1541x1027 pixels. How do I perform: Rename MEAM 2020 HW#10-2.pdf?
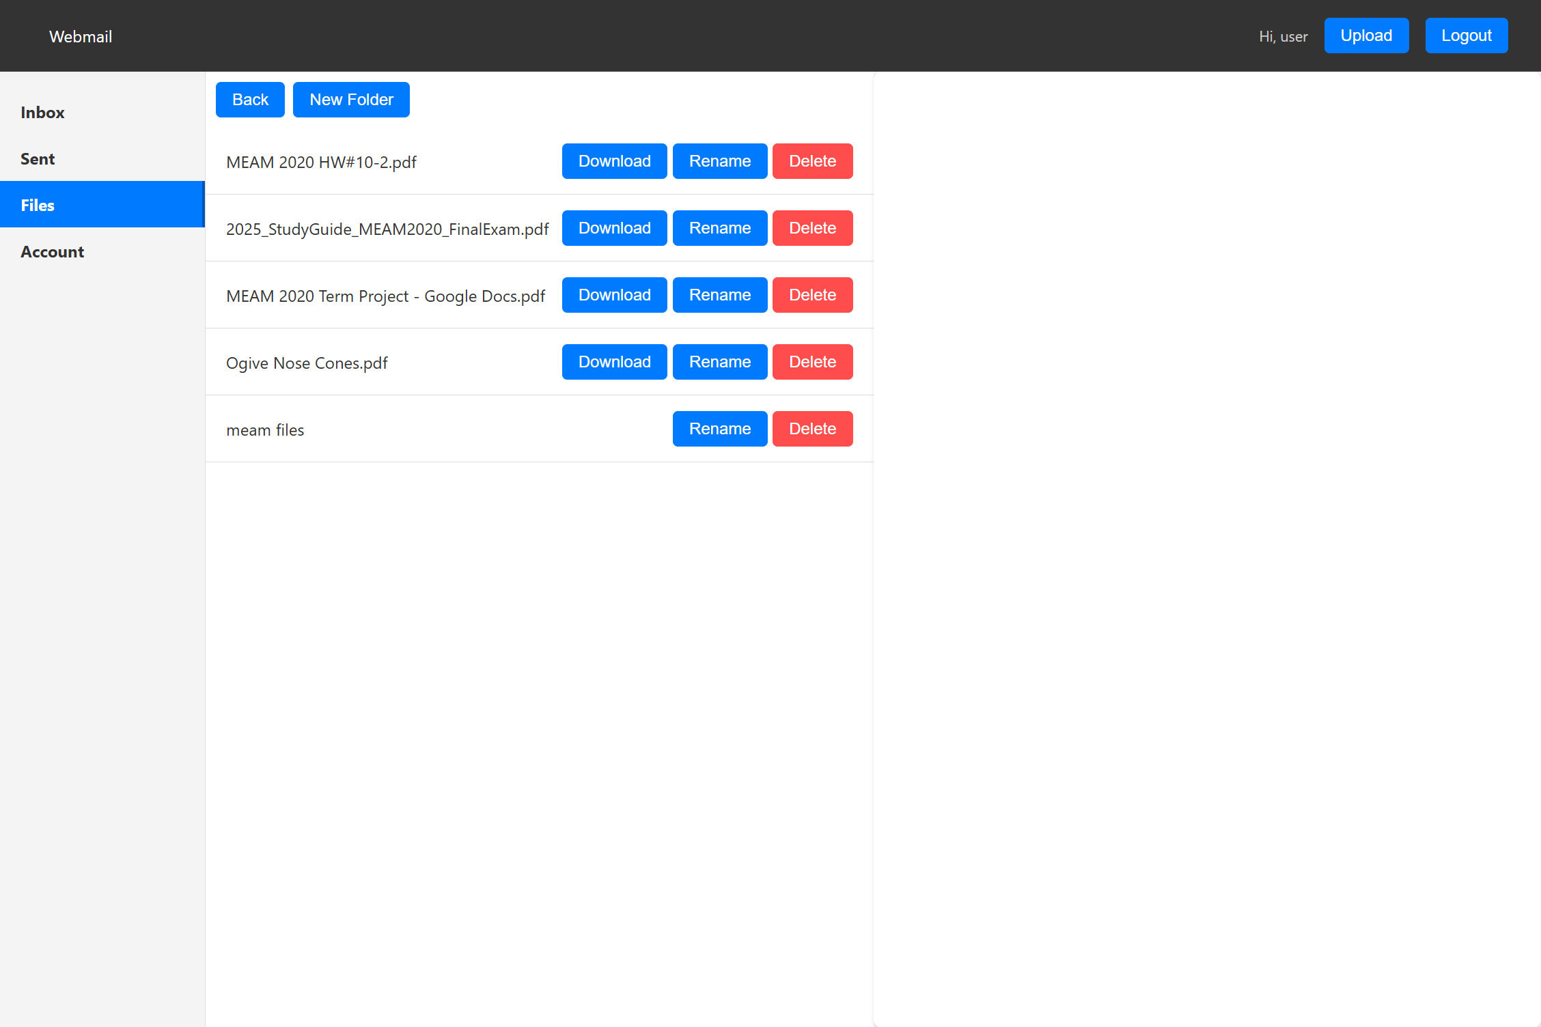(x=719, y=161)
